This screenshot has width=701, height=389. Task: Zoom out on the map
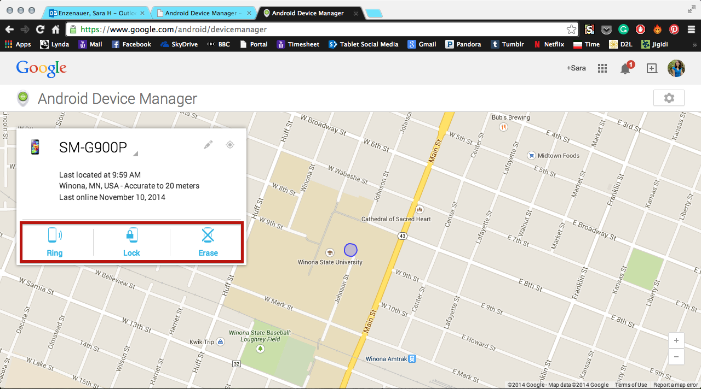(x=676, y=357)
